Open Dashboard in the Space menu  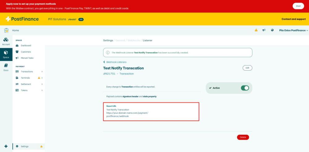click(x=26, y=45)
